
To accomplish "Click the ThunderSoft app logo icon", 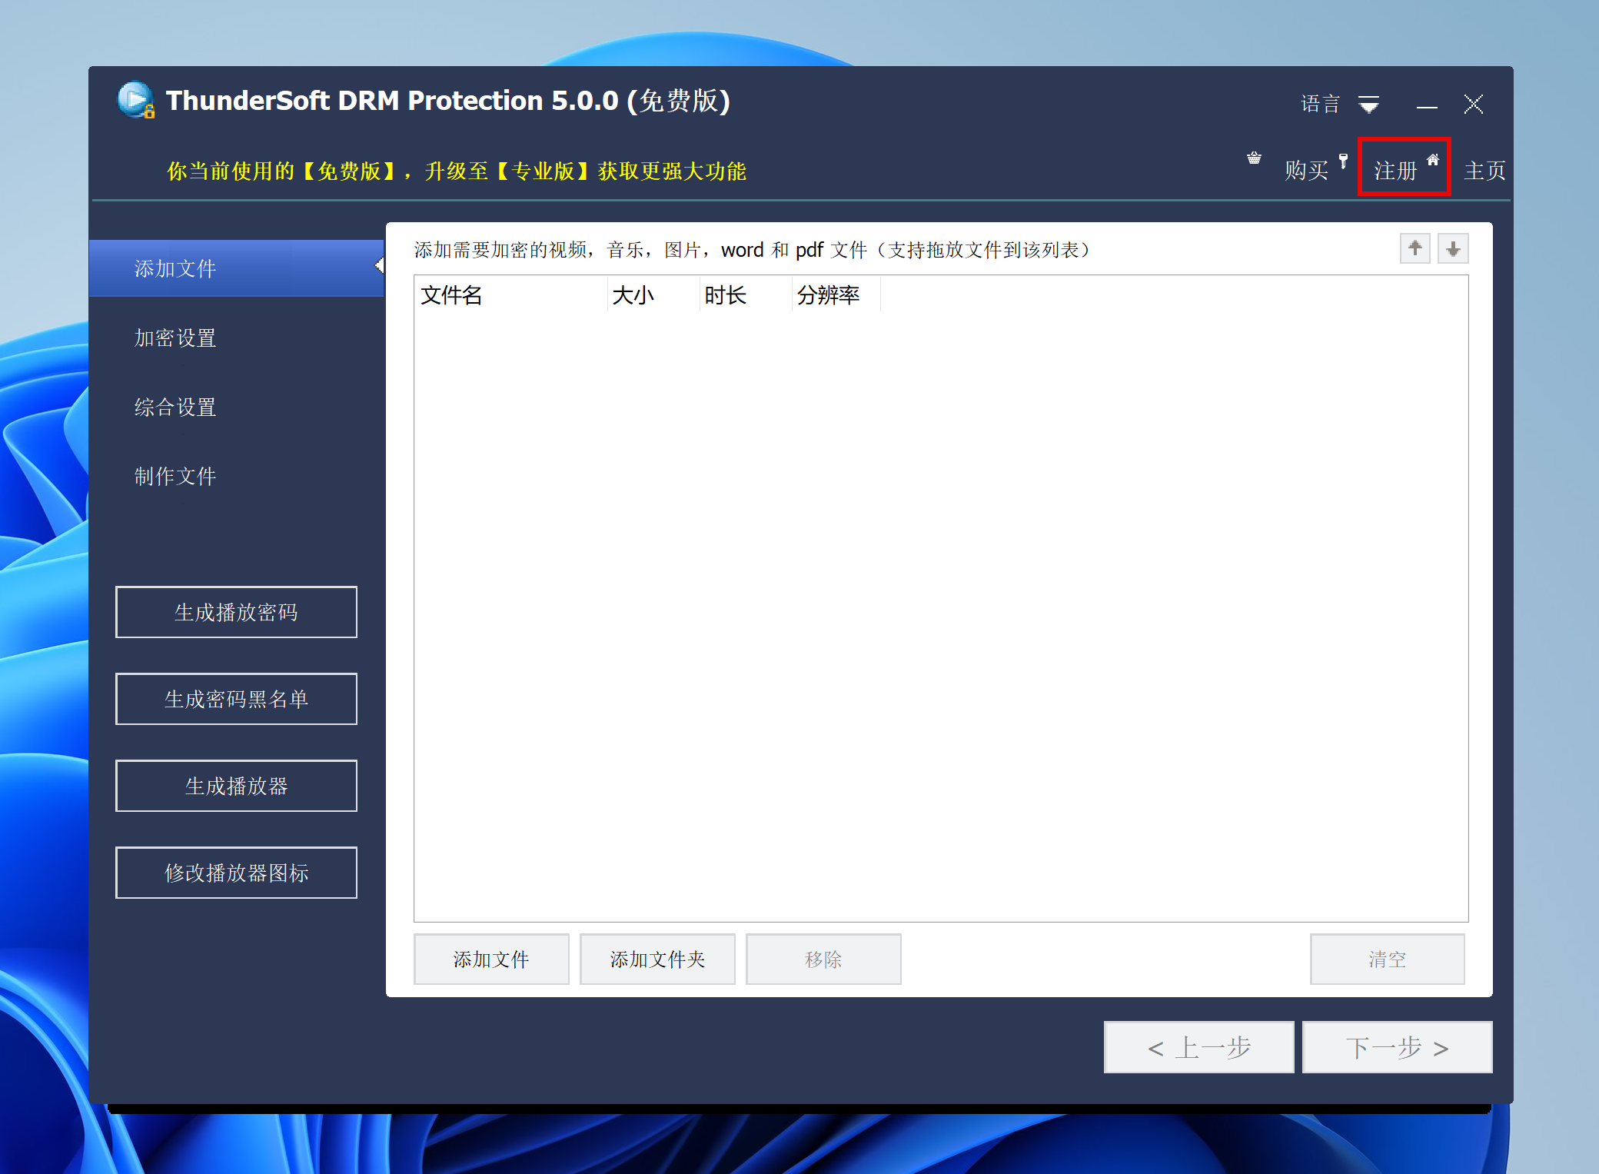I will click(136, 101).
